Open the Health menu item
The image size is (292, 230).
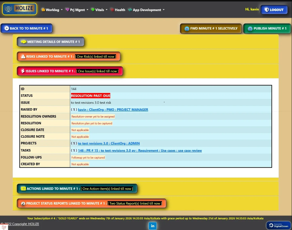pyautogui.click(x=118, y=10)
